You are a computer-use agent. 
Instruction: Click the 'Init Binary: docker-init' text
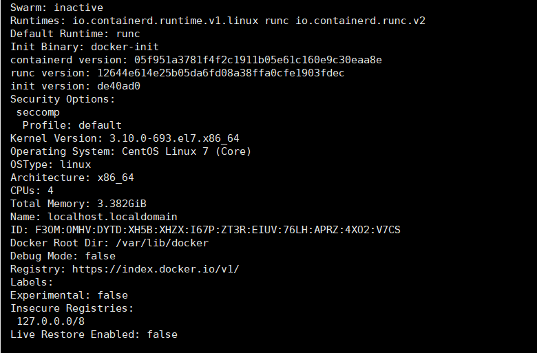click(75, 47)
